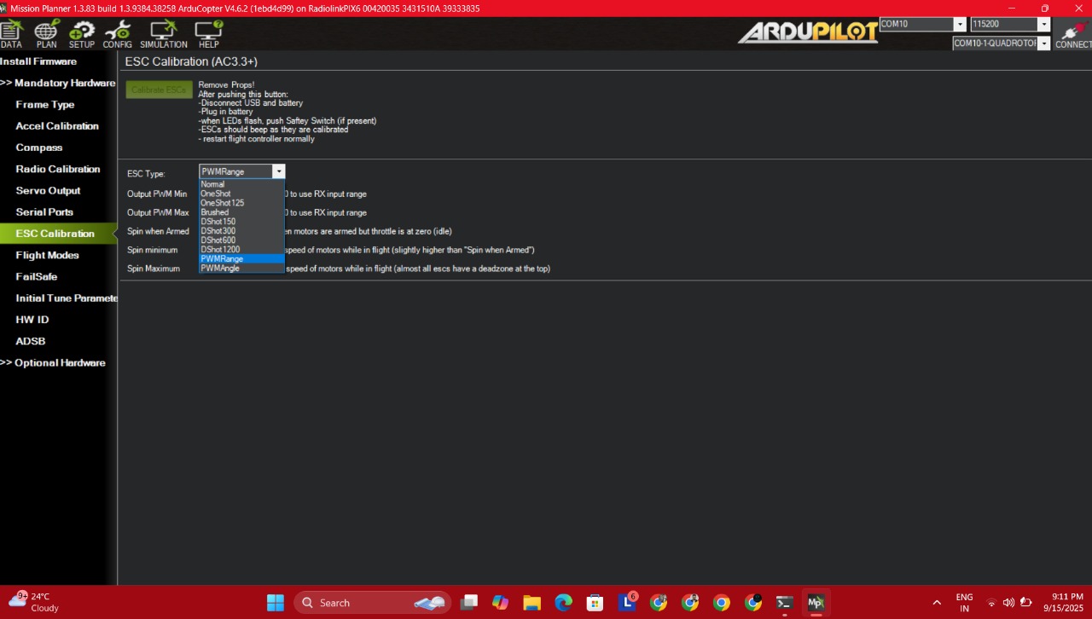
Task: Open Microsoft Edge from the taskbar
Action: [x=563, y=603]
